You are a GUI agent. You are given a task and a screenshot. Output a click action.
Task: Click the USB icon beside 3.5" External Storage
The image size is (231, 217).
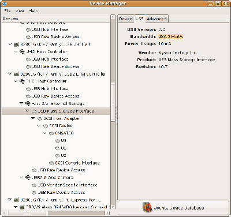pos(28,103)
